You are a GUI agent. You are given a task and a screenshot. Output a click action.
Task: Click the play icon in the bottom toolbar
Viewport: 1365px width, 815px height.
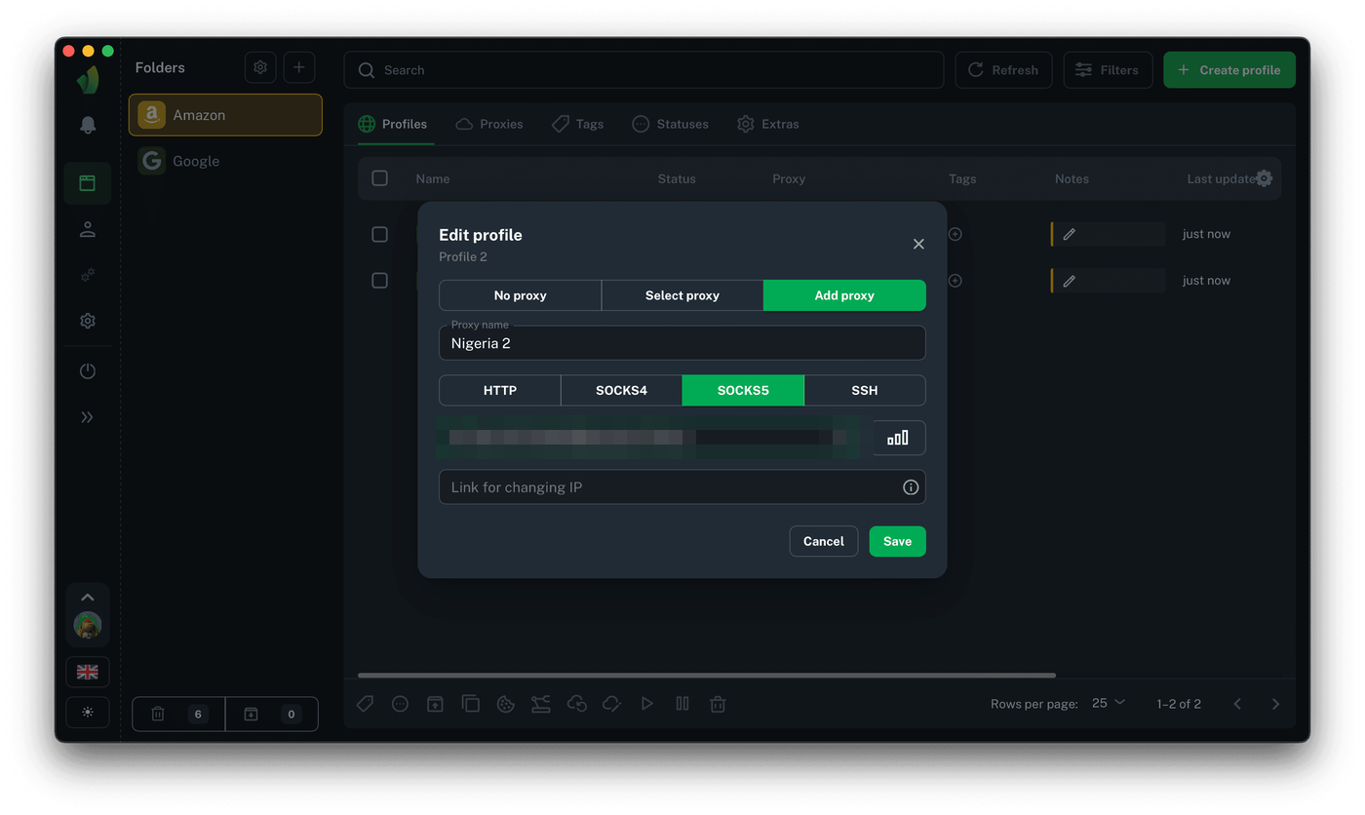point(646,704)
